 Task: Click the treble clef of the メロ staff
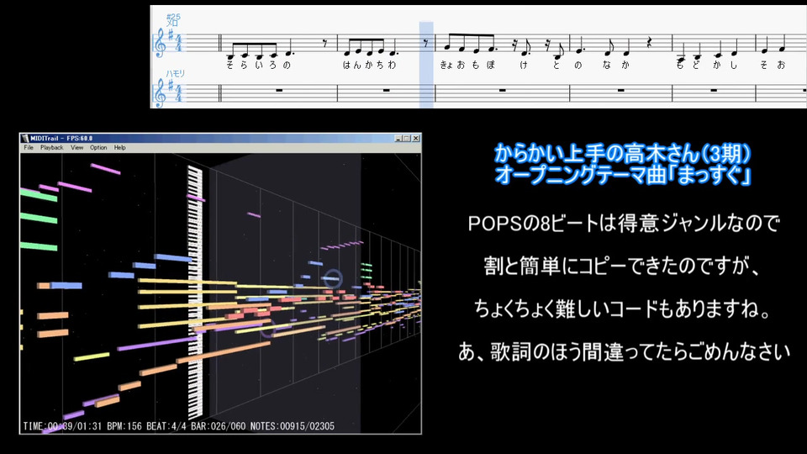(160, 43)
